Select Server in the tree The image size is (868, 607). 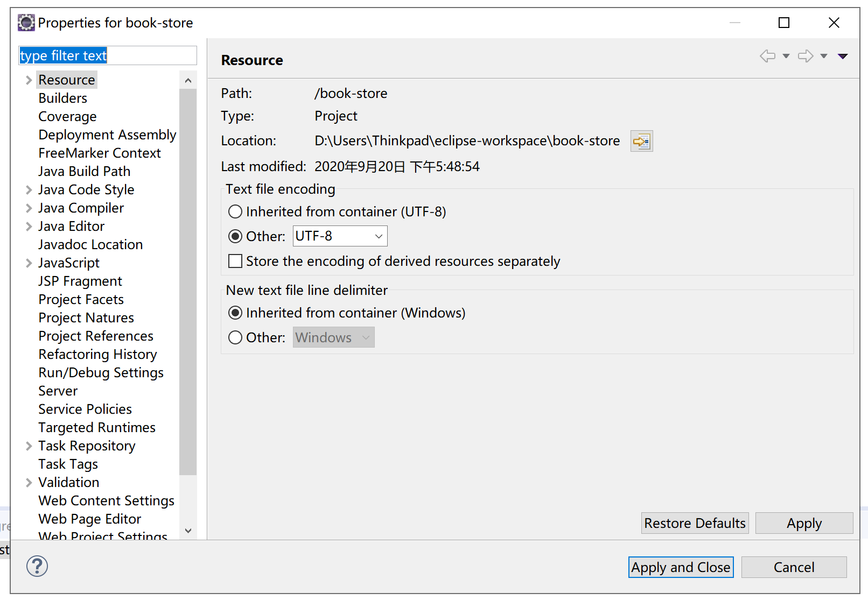58,391
